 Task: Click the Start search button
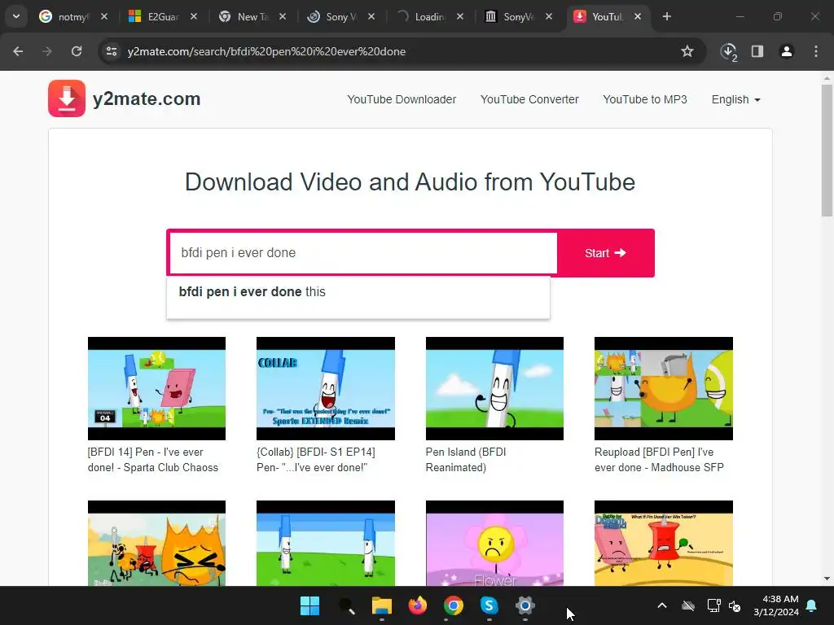pyautogui.click(x=606, y=253)
